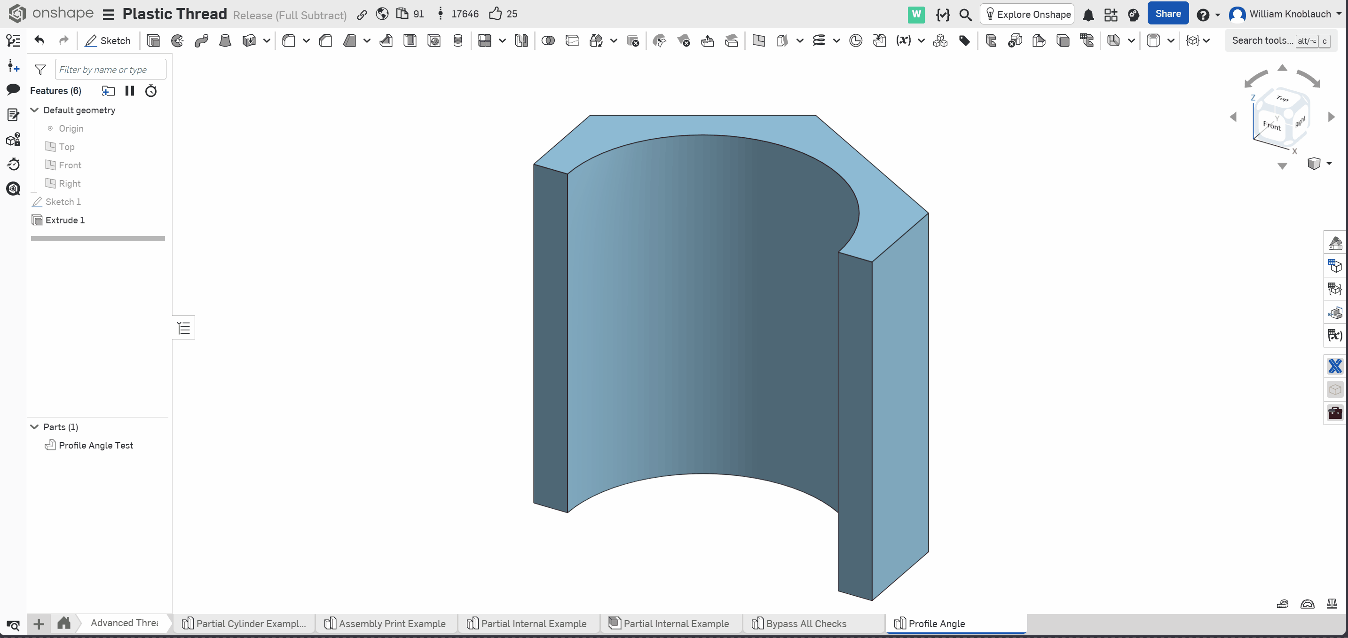Open the fillet tools dropdown arrow
The height and width of the screenshot is (638, 1348).
[x=306, y=41]
